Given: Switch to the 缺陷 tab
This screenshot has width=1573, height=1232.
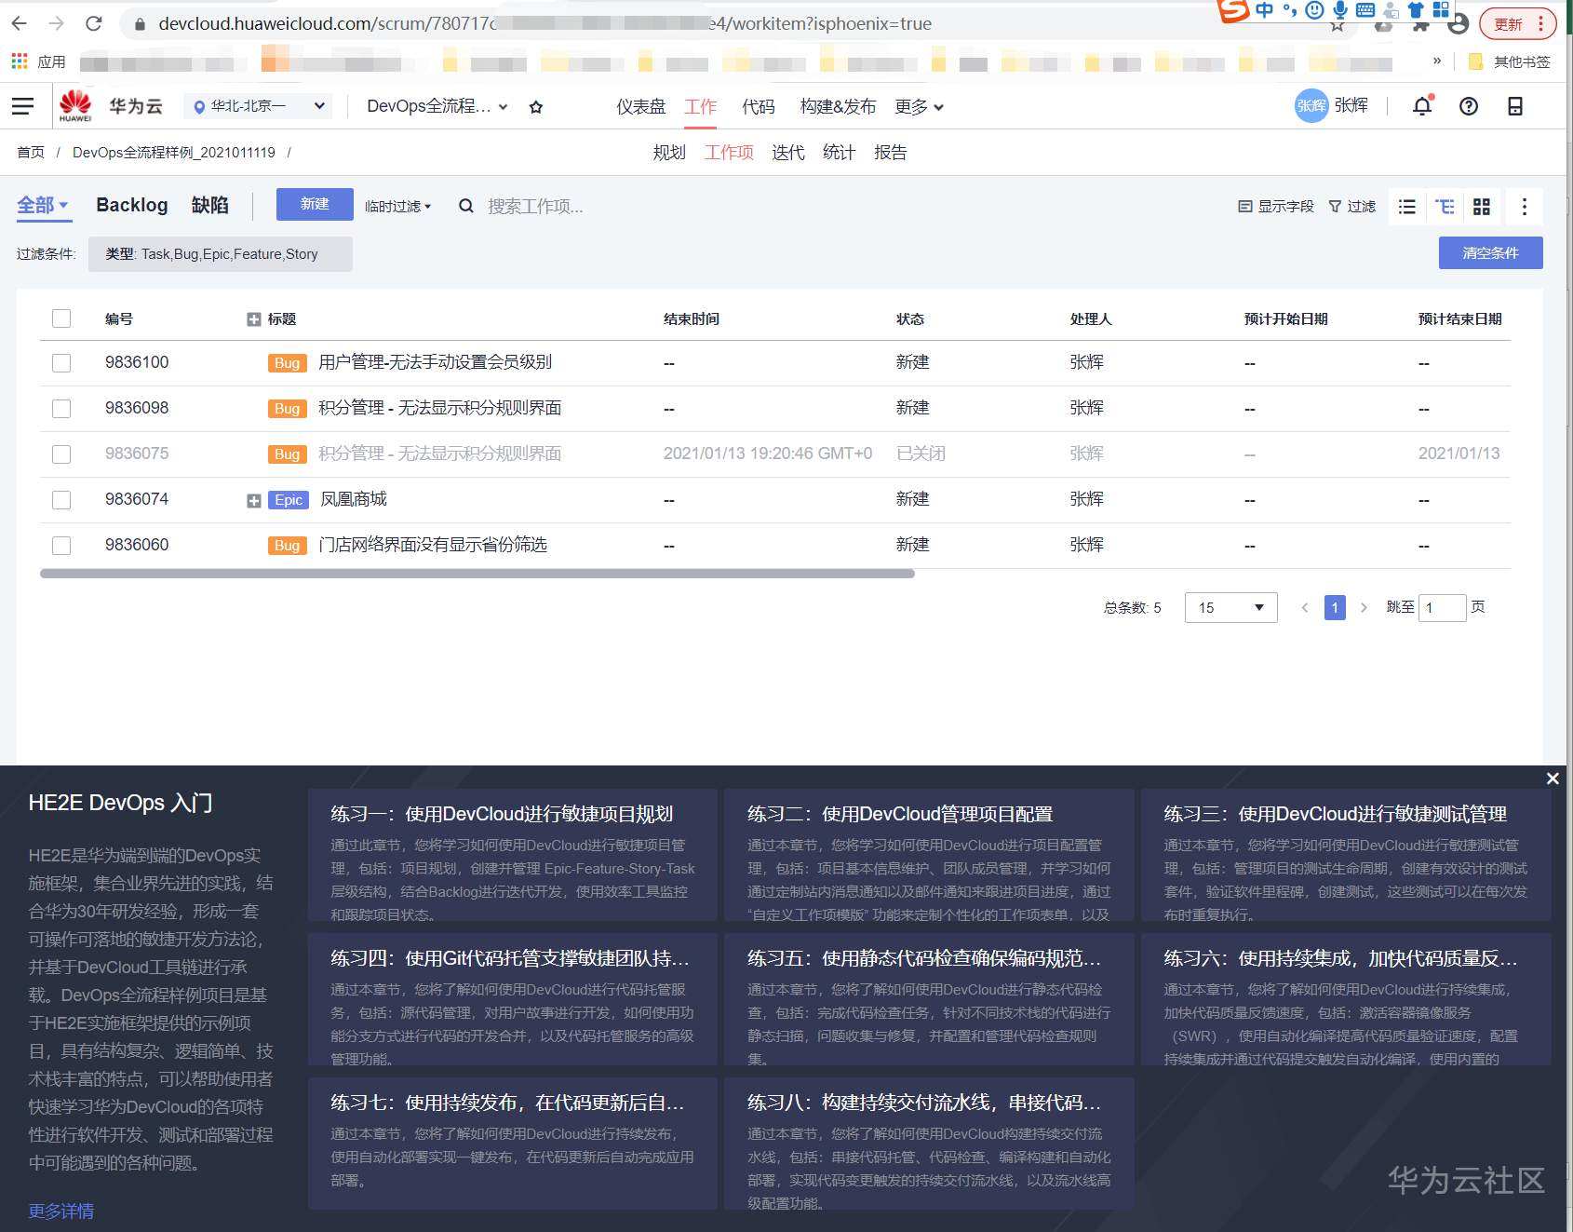Looking at the screenshot, I should point(210,205).
